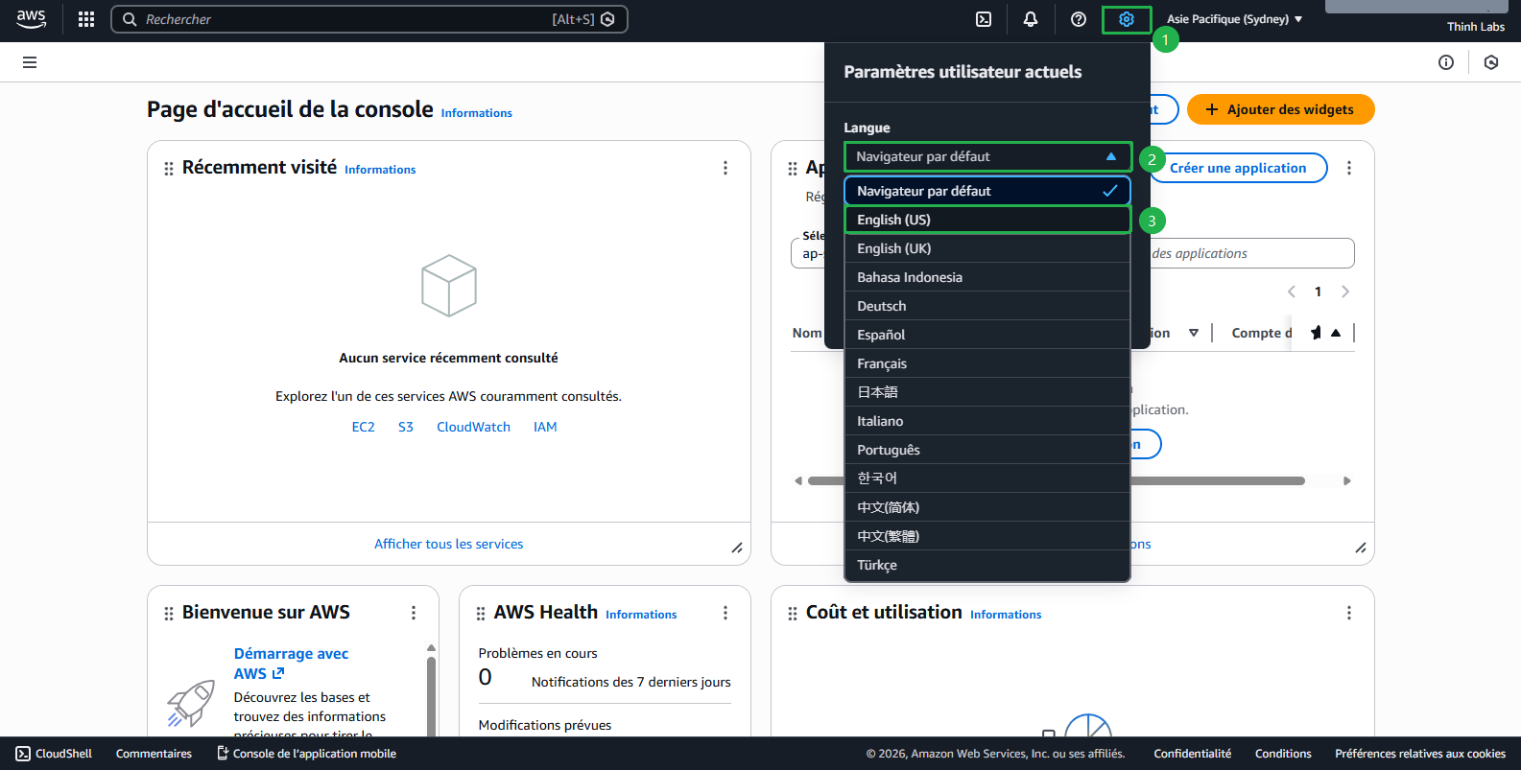This screenshot has width=1521, height=770.
Task: Choose Español language
Action: 987,335
